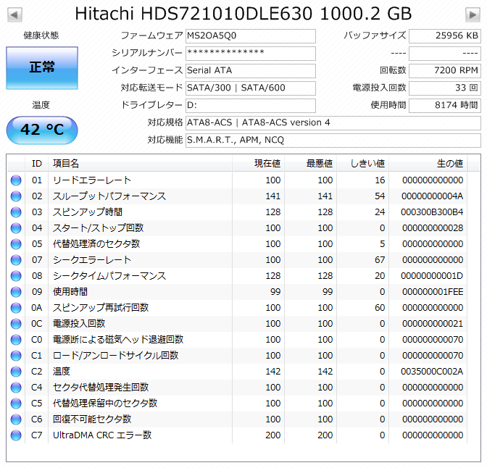
Task: Select the 7200 RPM rotation field
Action: (445, 71)
